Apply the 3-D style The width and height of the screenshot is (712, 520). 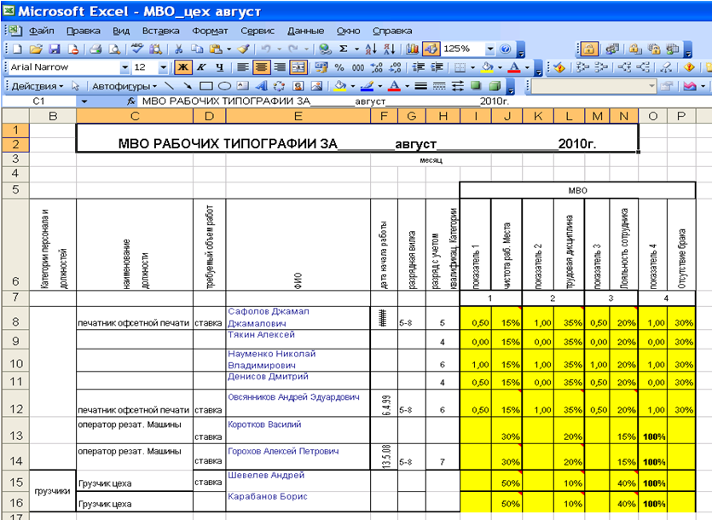tap(495, 86)
